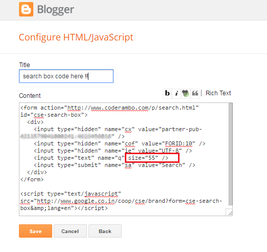
Task: Click the Title input field
Action: (66, 76)
